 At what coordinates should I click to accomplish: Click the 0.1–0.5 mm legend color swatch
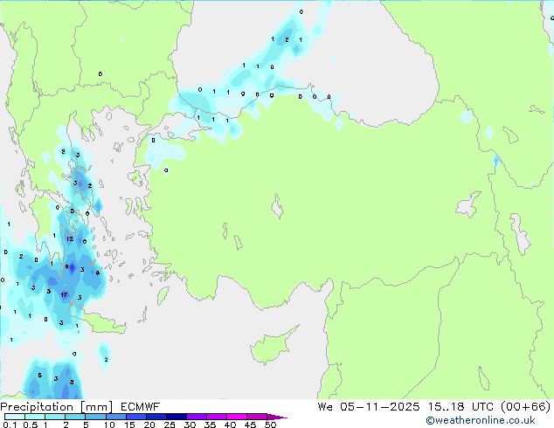pyautogui.click(x=15, y=417)
